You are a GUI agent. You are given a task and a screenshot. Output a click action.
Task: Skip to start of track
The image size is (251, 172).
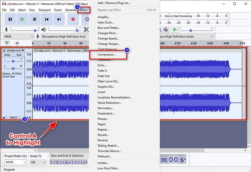click(47, 19)
